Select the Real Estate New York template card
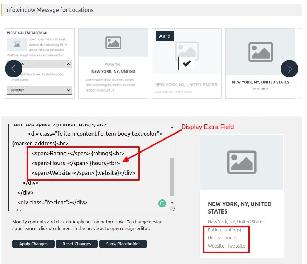 [113, 62]
